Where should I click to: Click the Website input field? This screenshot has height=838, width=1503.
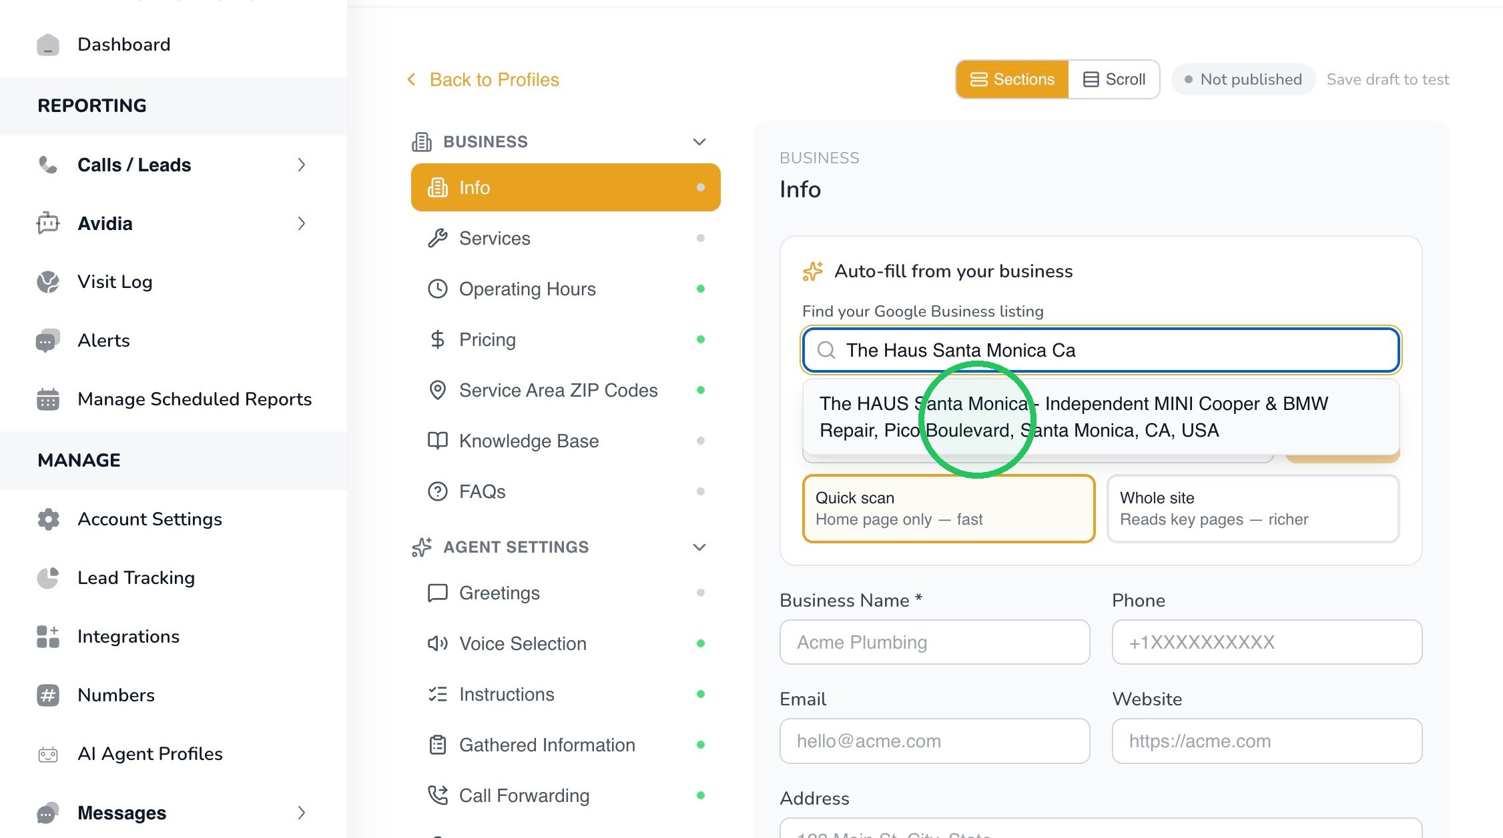point(1267,741)
